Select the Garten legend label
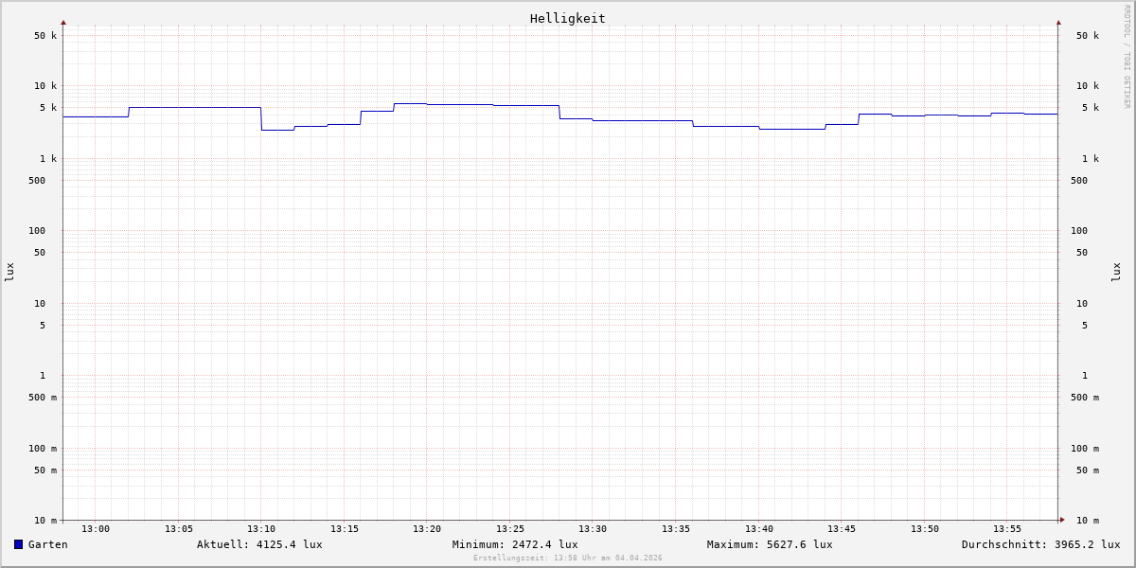 48,544
